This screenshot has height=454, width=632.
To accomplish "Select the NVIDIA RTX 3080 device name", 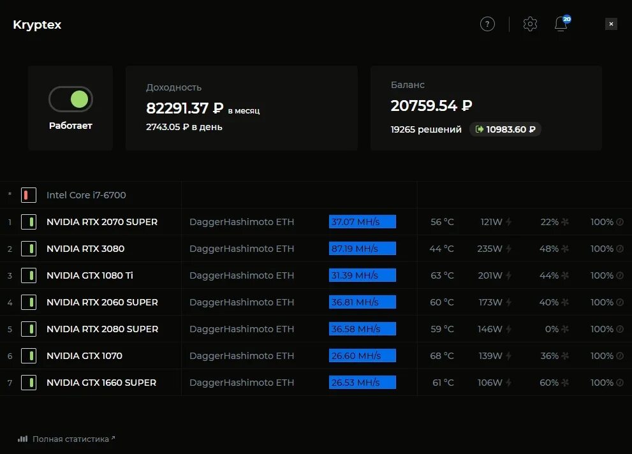I will tap(85, 249).
